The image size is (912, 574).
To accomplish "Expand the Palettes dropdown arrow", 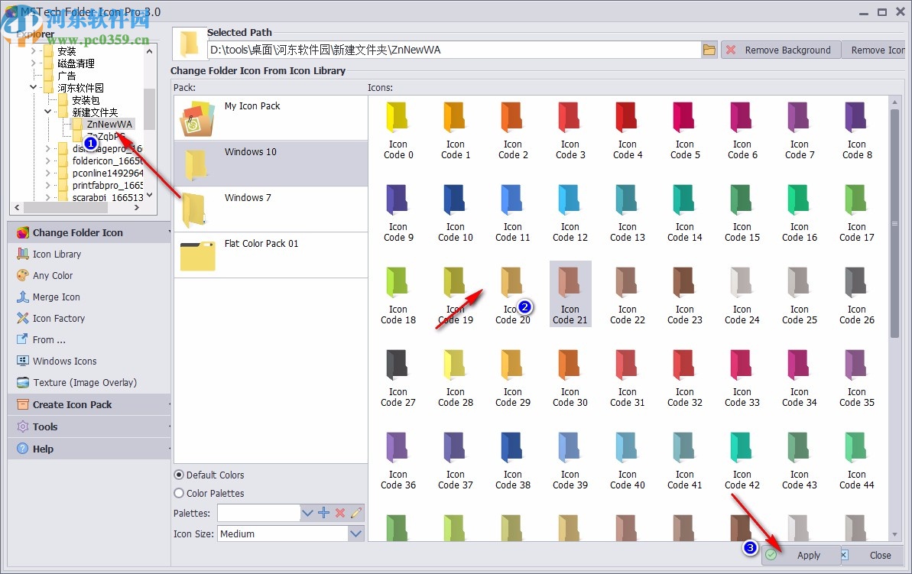I will point(307,512).
